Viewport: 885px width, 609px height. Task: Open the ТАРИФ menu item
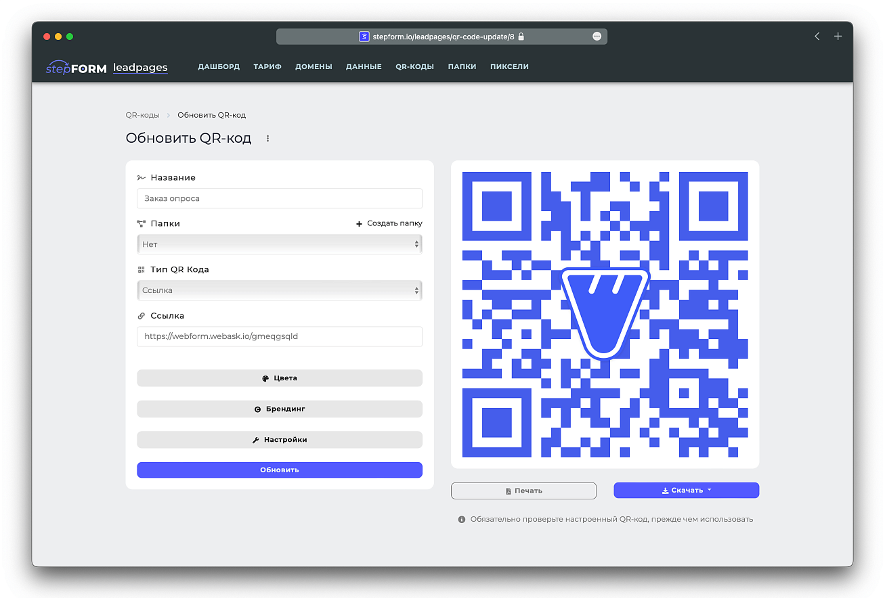click(267, 67)
